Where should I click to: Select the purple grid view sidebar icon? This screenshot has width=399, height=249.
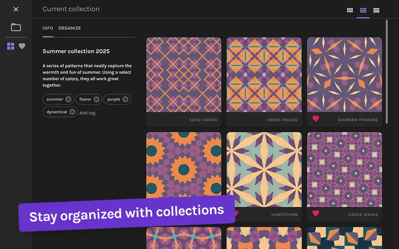(x=10, y=46)
